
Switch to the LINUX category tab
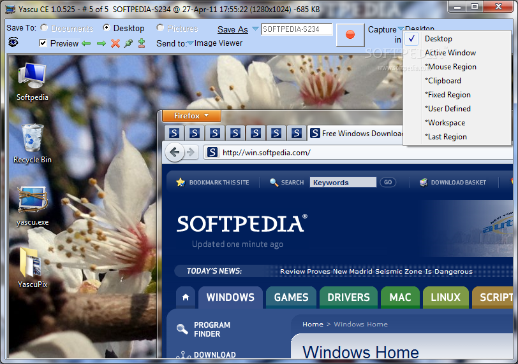(445, 297)
